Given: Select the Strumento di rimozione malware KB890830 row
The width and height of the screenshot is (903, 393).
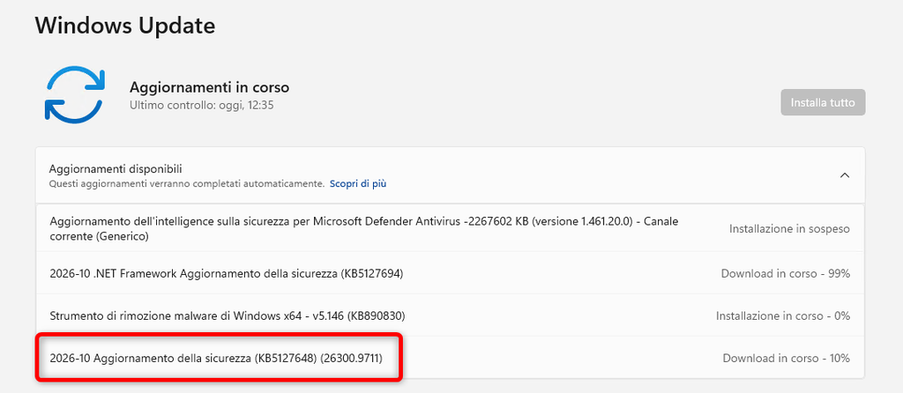Looking at the screenshot, I should click(x=450, y=315).
